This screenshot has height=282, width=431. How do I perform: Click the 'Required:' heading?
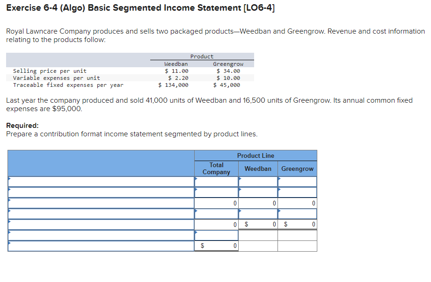point(22,126)
